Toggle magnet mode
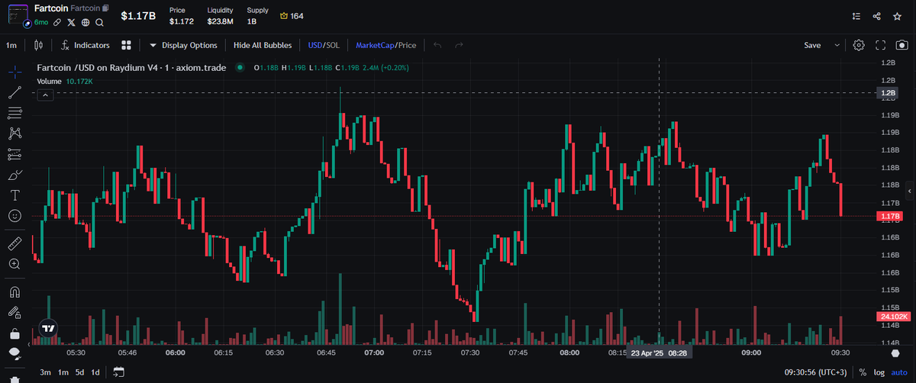 point(14,292)
